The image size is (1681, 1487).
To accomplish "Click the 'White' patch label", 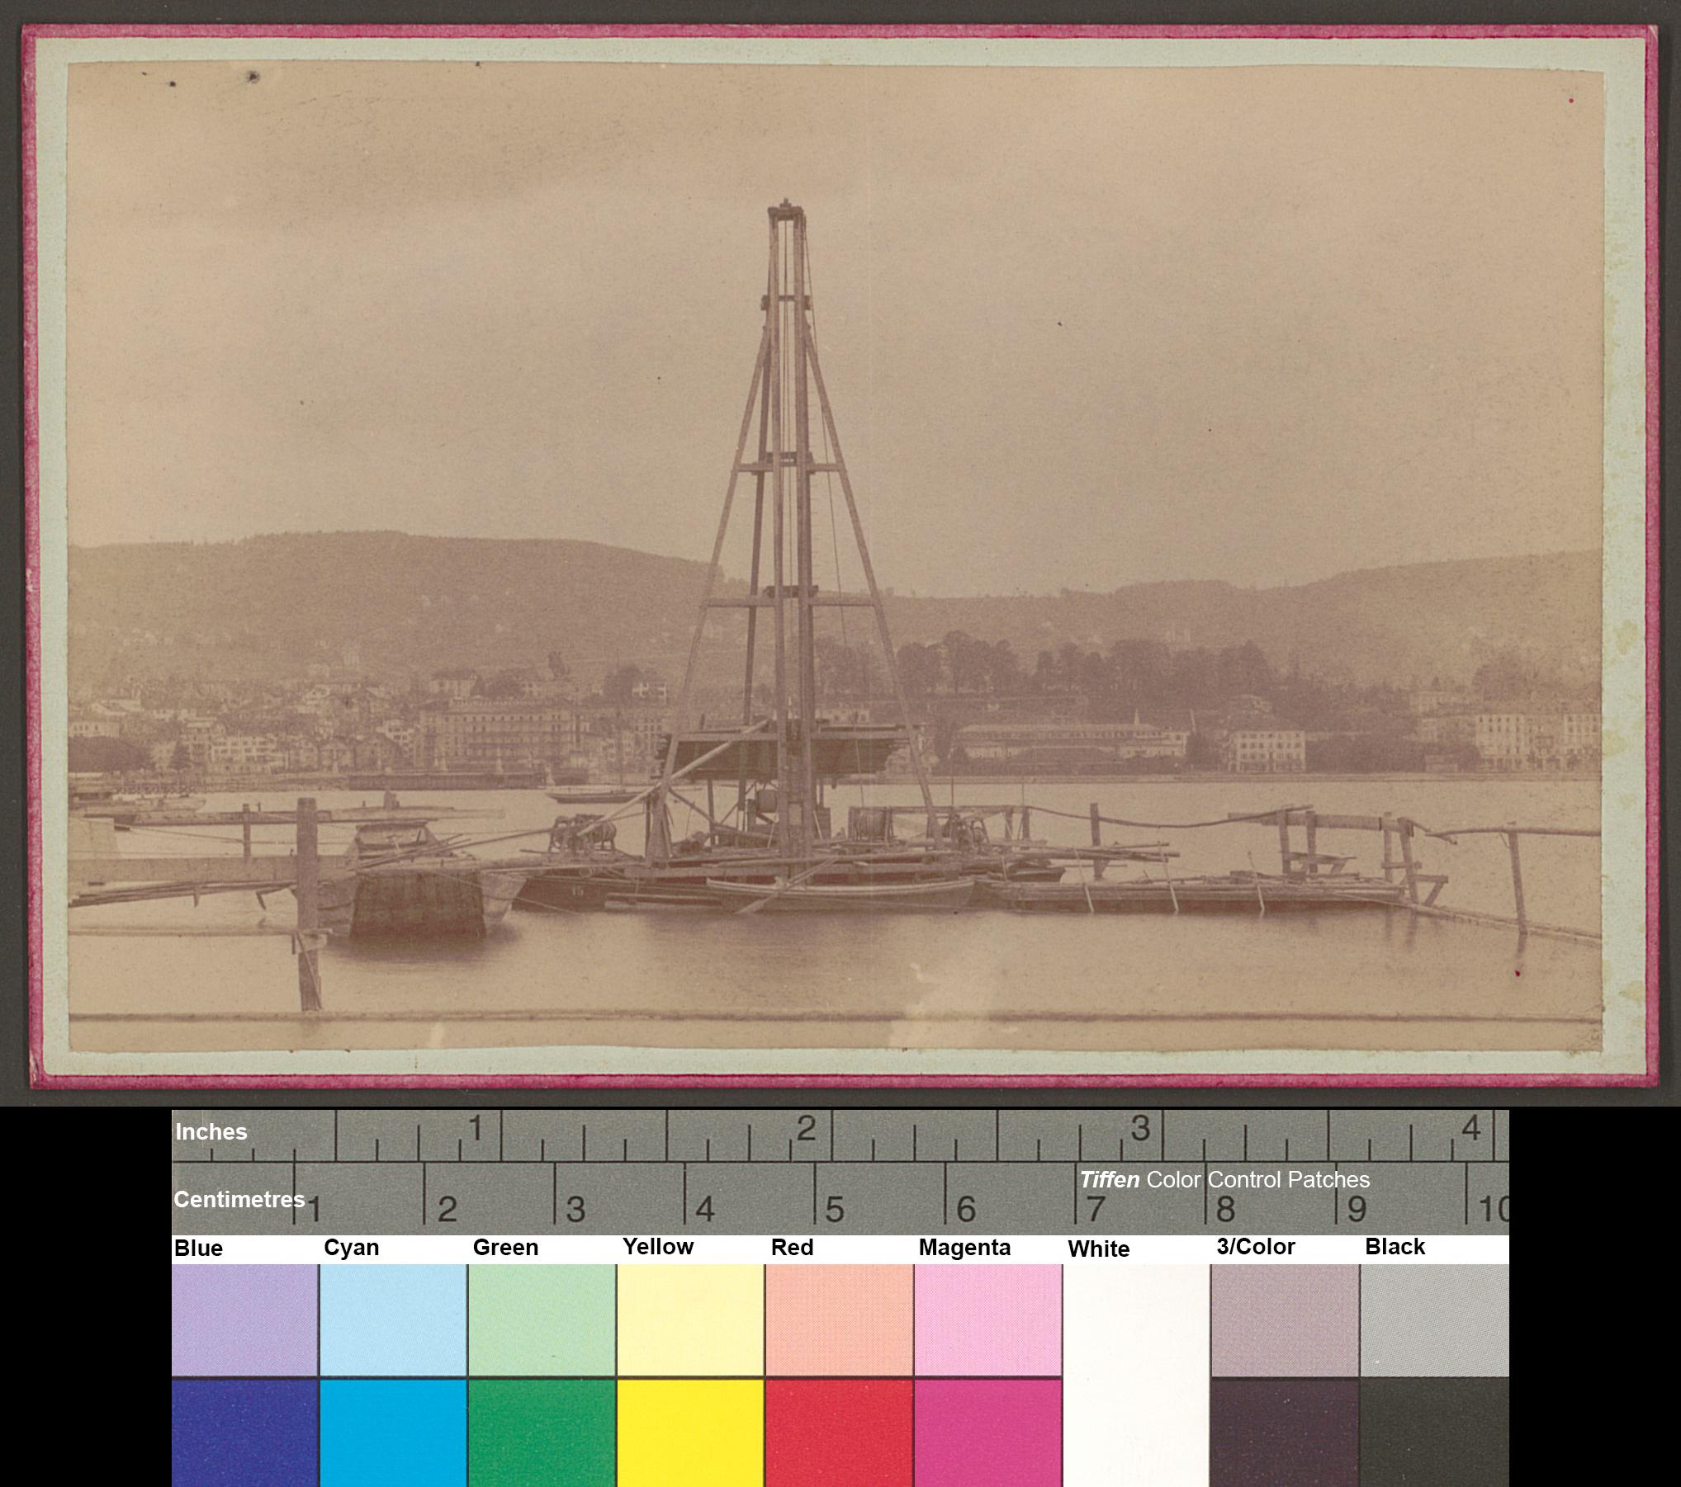I will [1098, 1249].
